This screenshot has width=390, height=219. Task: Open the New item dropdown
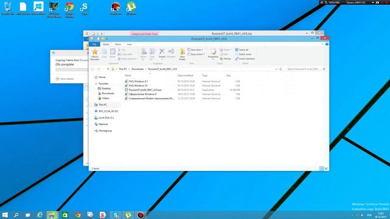click(x=196, y=50)
